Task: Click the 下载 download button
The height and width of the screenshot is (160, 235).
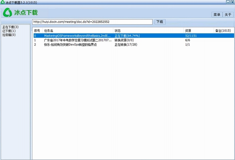Action: (160, 22)
